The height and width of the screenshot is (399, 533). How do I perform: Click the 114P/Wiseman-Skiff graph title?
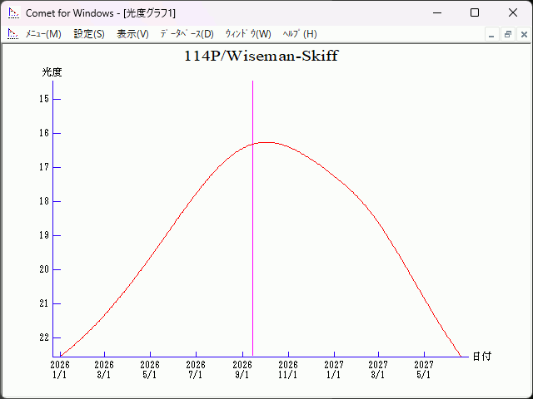coord(261,57)
